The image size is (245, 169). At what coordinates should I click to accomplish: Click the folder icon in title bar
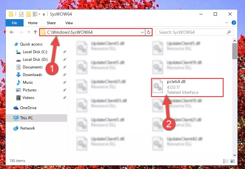11,14
